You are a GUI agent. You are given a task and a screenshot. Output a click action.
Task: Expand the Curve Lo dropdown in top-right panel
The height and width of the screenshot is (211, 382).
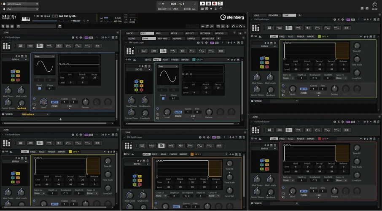(288, 78)
